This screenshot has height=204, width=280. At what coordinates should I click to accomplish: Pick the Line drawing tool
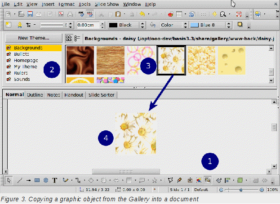click(20, 181)
